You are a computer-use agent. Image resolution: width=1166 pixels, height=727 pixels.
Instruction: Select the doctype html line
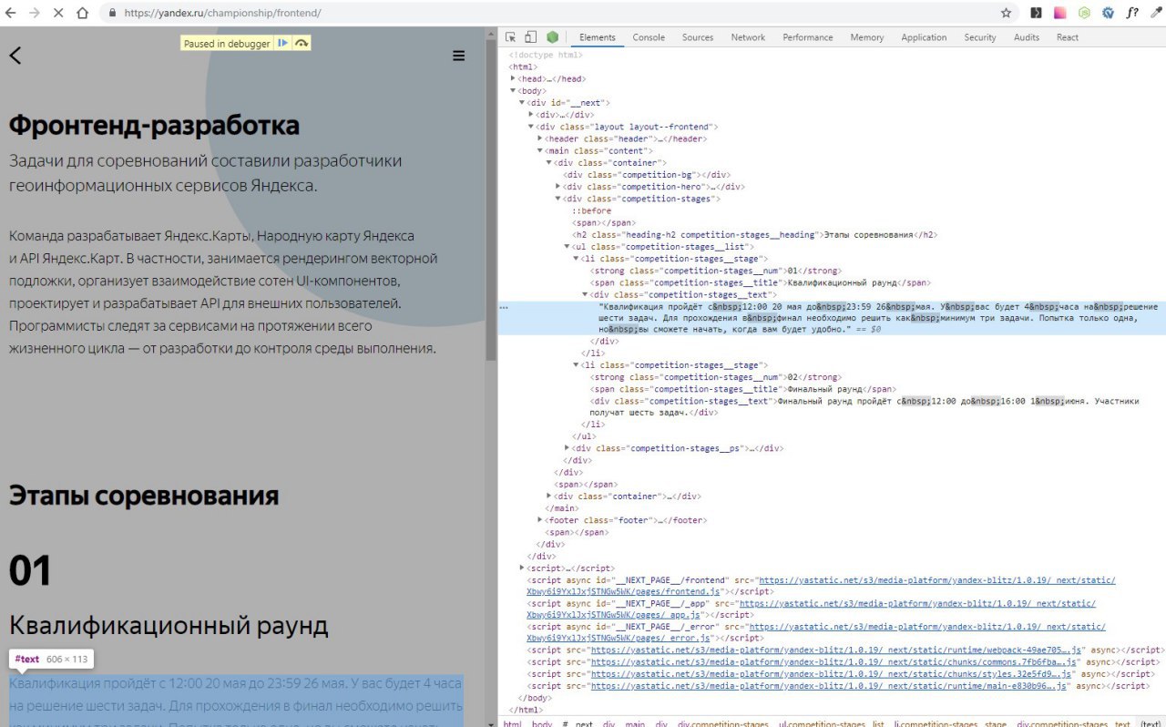(545, 55)
